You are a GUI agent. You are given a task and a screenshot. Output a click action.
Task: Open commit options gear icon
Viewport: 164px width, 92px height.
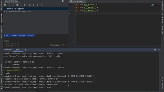63,45
